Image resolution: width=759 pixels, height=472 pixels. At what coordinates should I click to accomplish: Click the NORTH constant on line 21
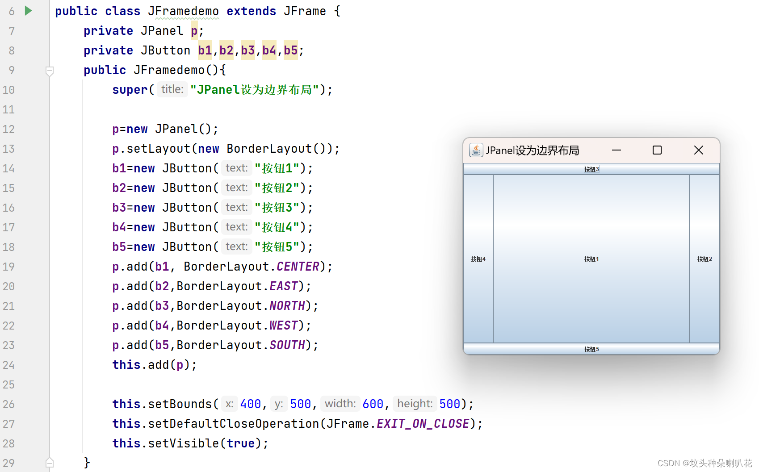(287, 306)
